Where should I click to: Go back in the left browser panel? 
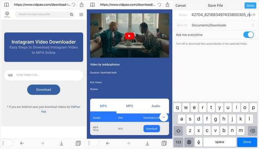22,143
